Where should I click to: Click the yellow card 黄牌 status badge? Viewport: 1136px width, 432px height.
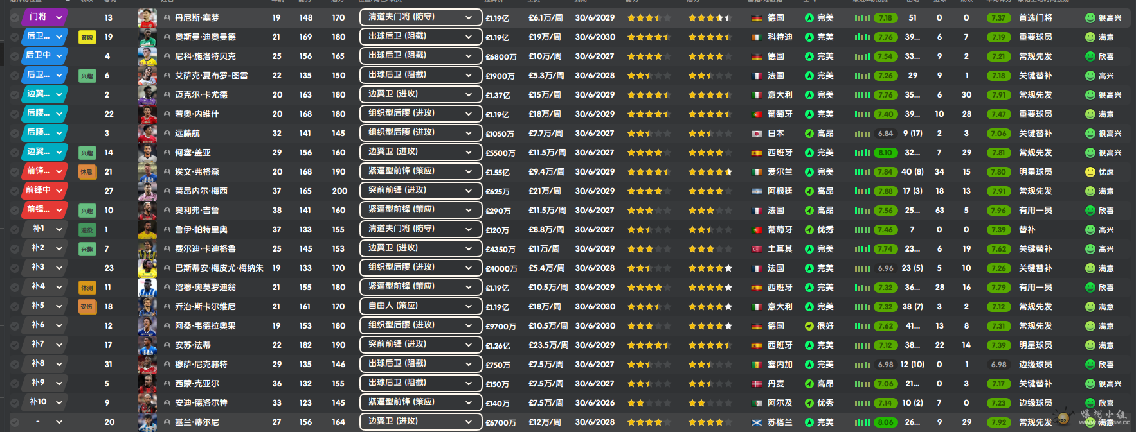pos(87,37)
